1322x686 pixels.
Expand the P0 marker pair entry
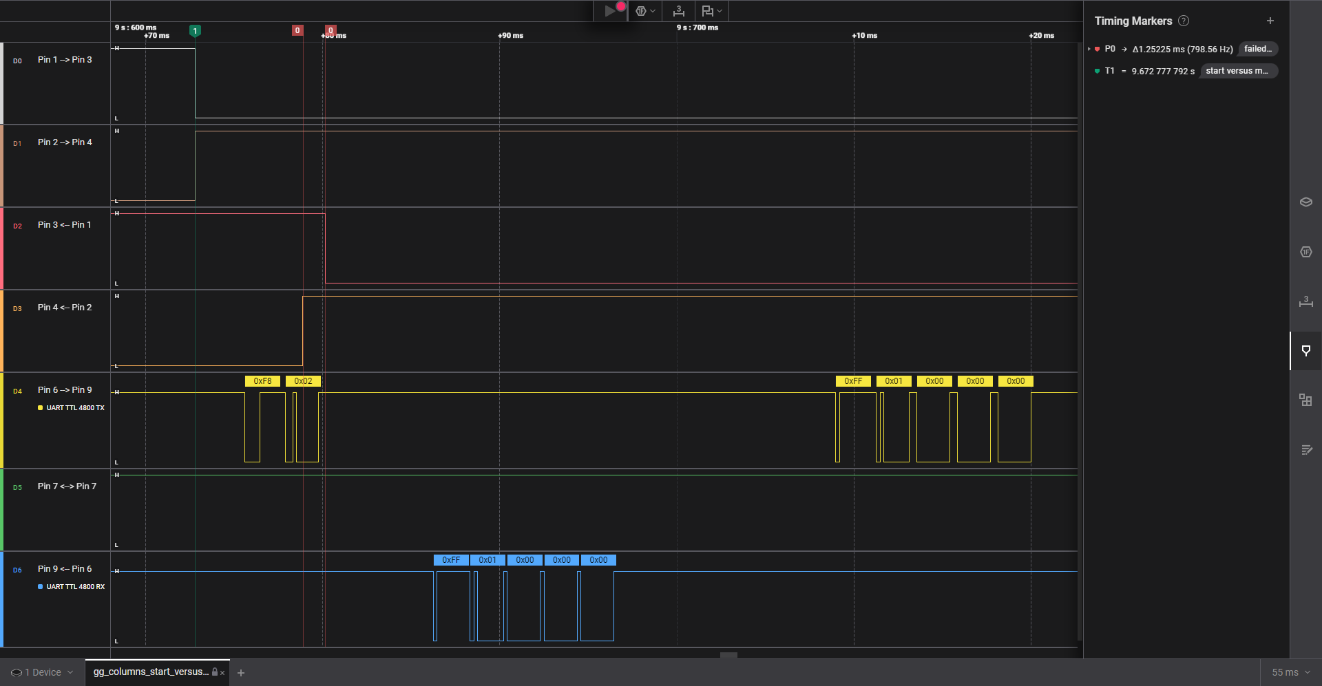(1089, 50)
